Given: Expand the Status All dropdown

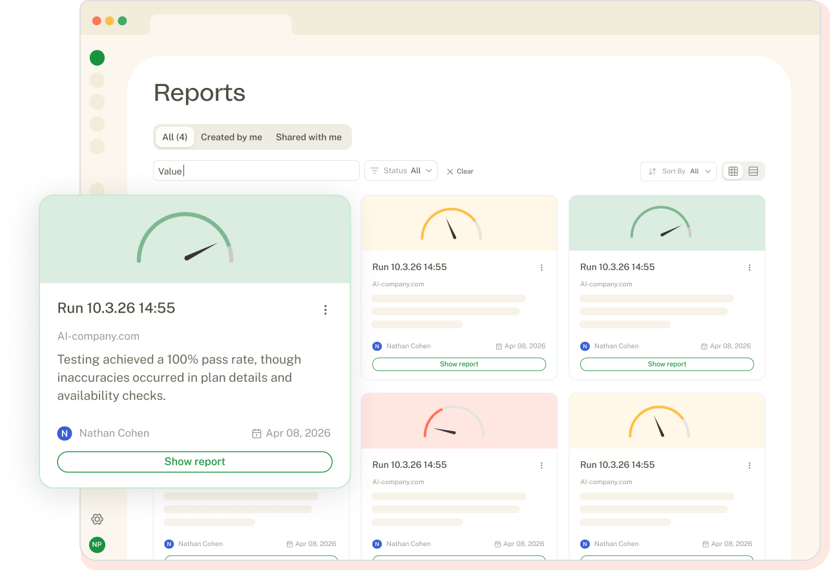Looking at the screenshot, I should pyautogui.click(x=401, y=171).
